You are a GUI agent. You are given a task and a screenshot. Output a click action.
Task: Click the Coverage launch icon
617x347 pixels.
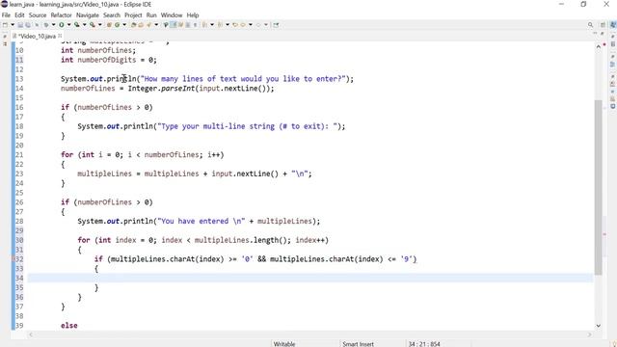pyautogui.click(x=77, y=25)
